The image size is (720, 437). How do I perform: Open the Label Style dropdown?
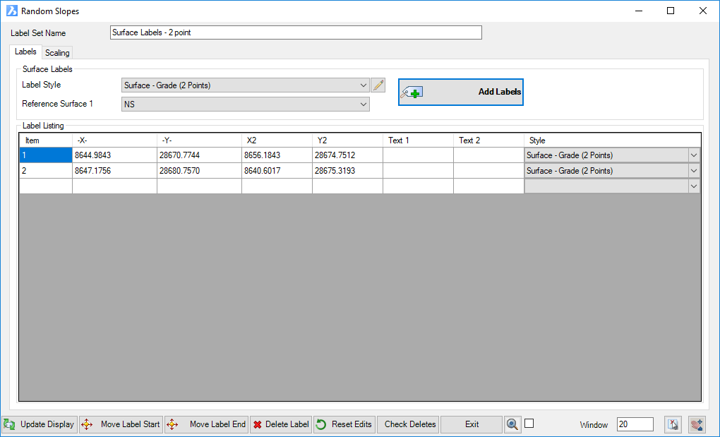246,85
